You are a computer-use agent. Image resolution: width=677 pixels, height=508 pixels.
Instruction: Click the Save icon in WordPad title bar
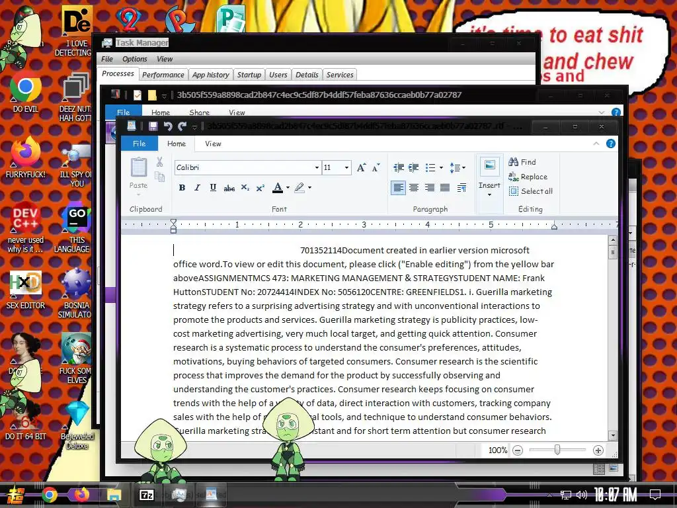(x=153, y=126)
